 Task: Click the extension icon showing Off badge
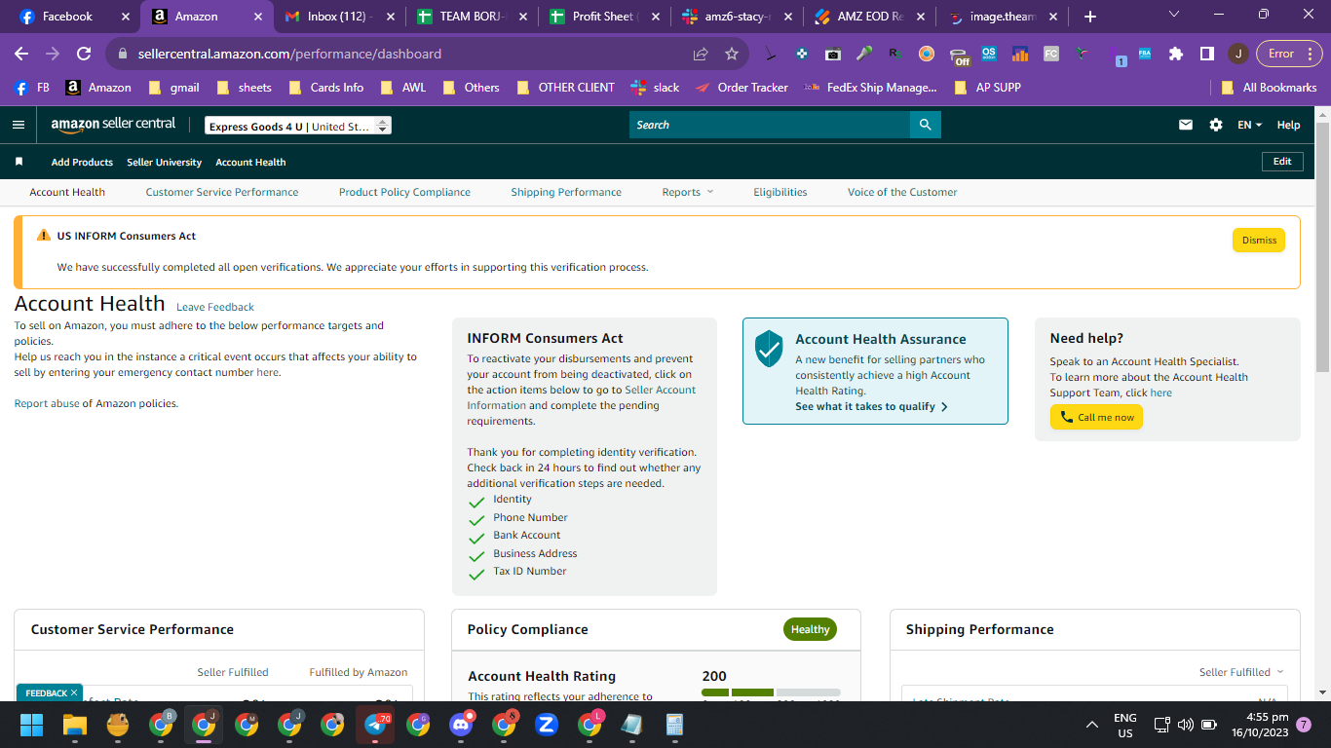click(960, 56)
